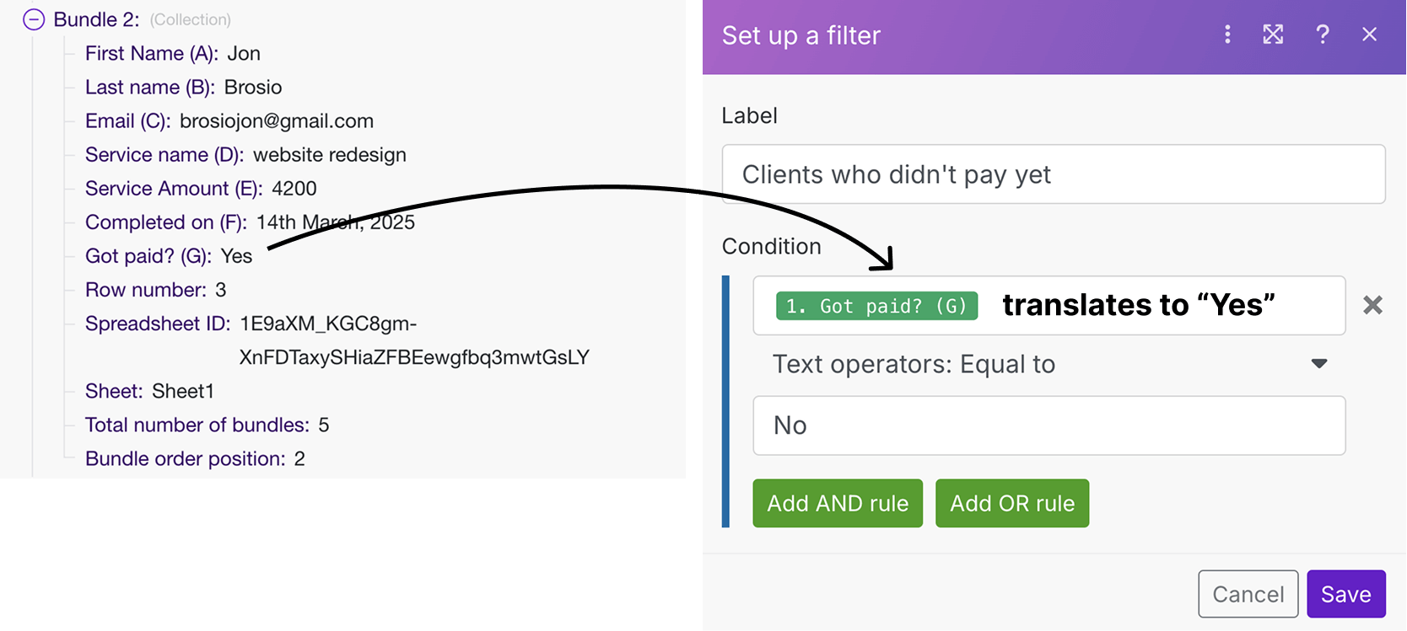Cancel the filter setup
This screenshot has width=1407, height=631.
(x=1248, y=594)
